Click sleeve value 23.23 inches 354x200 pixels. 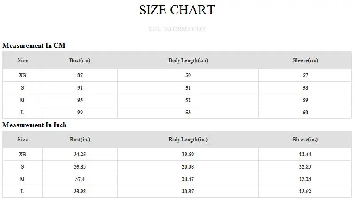coord(305,179)
